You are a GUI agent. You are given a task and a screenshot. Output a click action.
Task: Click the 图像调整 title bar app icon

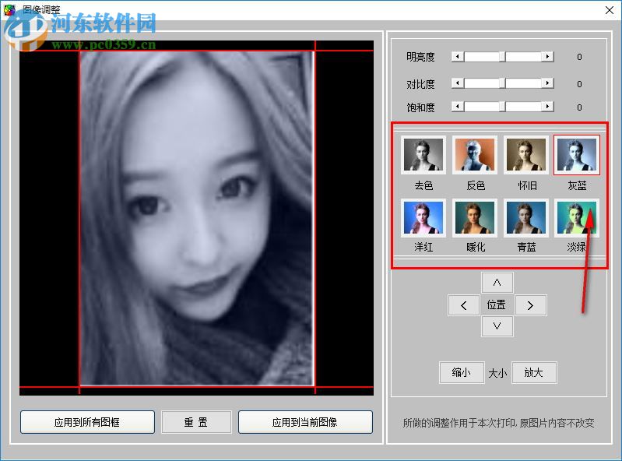point(9,10)
